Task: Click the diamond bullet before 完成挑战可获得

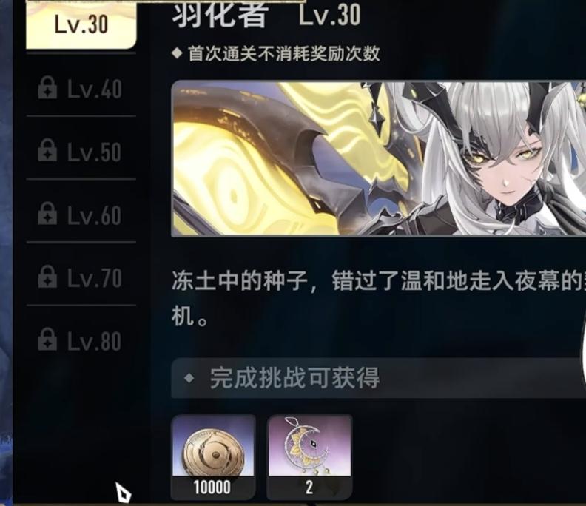Action: 189,378
